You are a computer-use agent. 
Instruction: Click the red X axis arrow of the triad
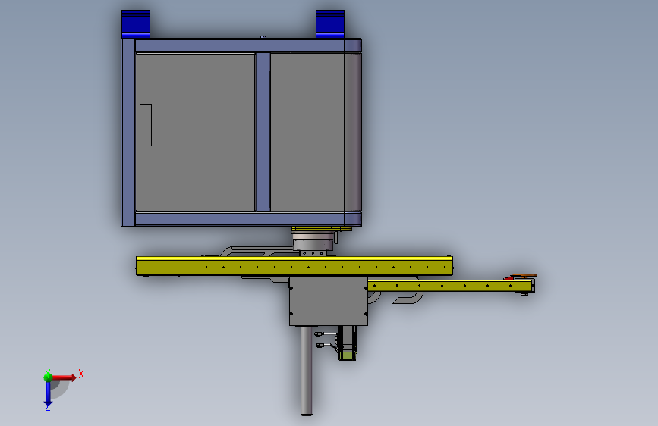click(x=65, y=377)
